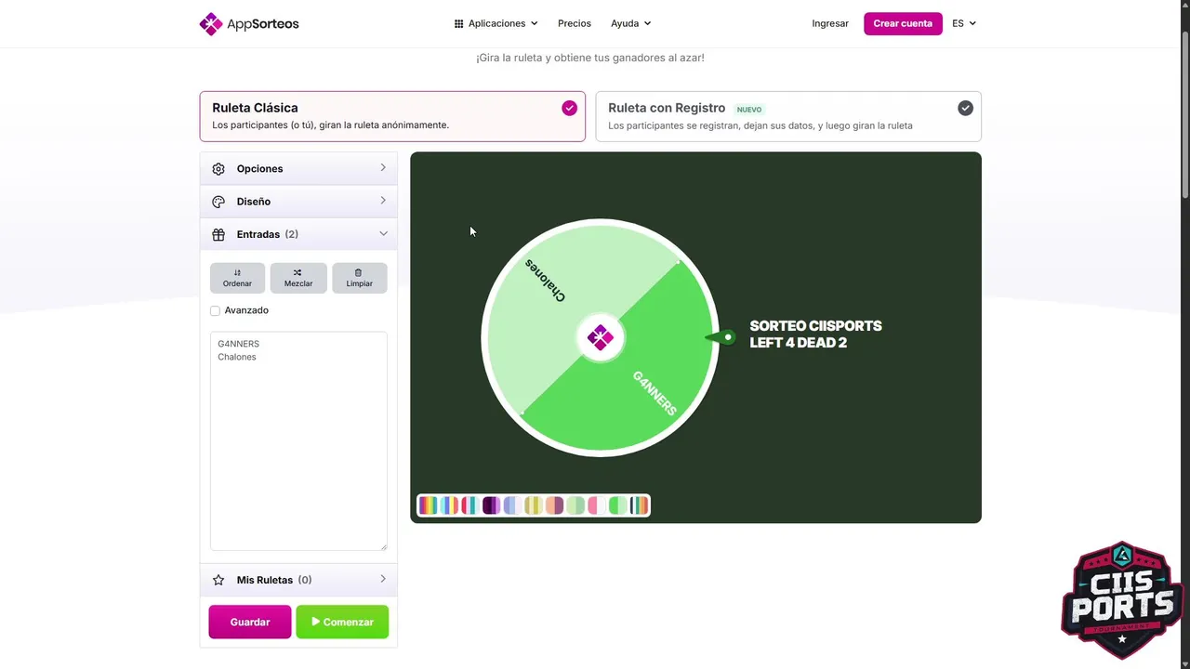The image size is (1190, 669).
Task: Choose the pale green pastel palette swatch
Action: pos(575,505)
